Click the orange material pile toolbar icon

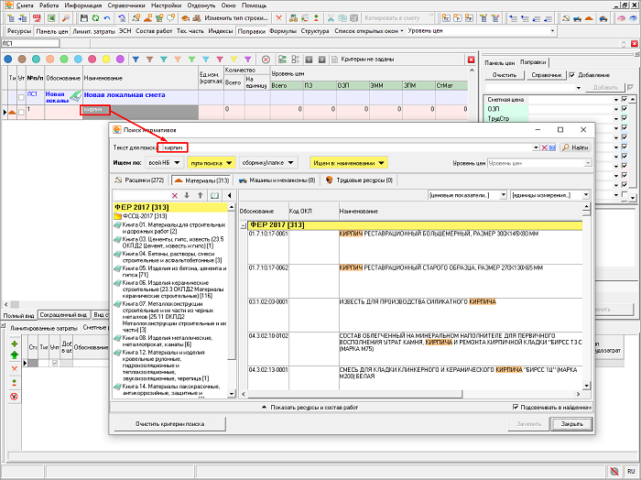147,18
